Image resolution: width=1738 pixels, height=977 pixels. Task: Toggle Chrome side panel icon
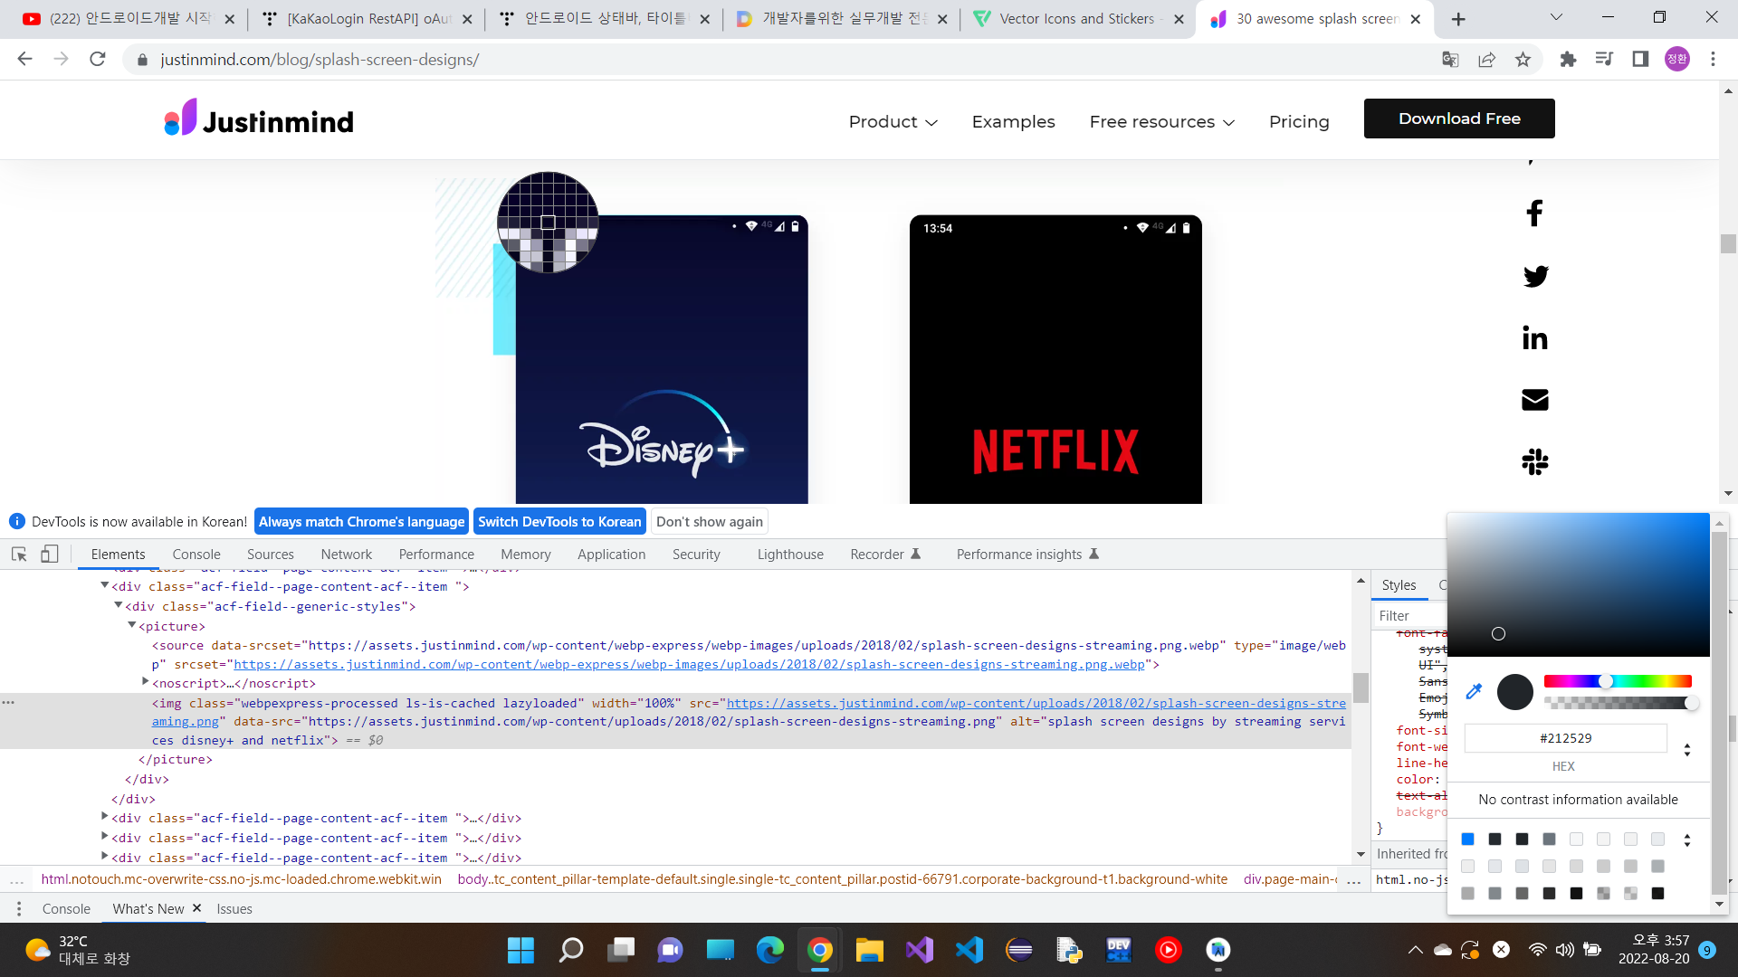(x=1639, y=60)
